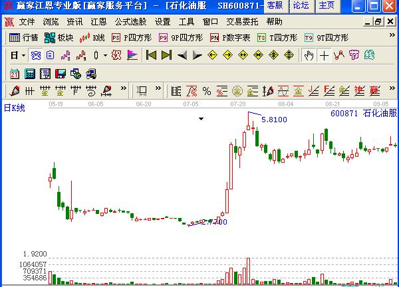Image resolution: width=399 pixels, height=287 pixels.
Task: Open the P四方形 square tool
Action: click(130, 38)
